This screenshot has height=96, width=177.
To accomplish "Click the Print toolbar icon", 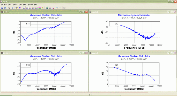I will [x=5, y=8].
